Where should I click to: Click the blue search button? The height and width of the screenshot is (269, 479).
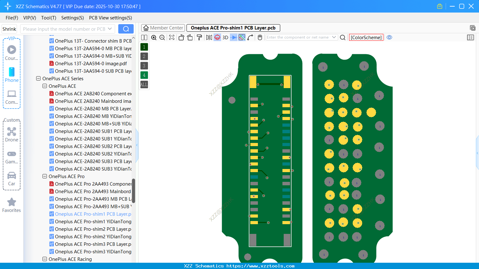tap(126, 29)
